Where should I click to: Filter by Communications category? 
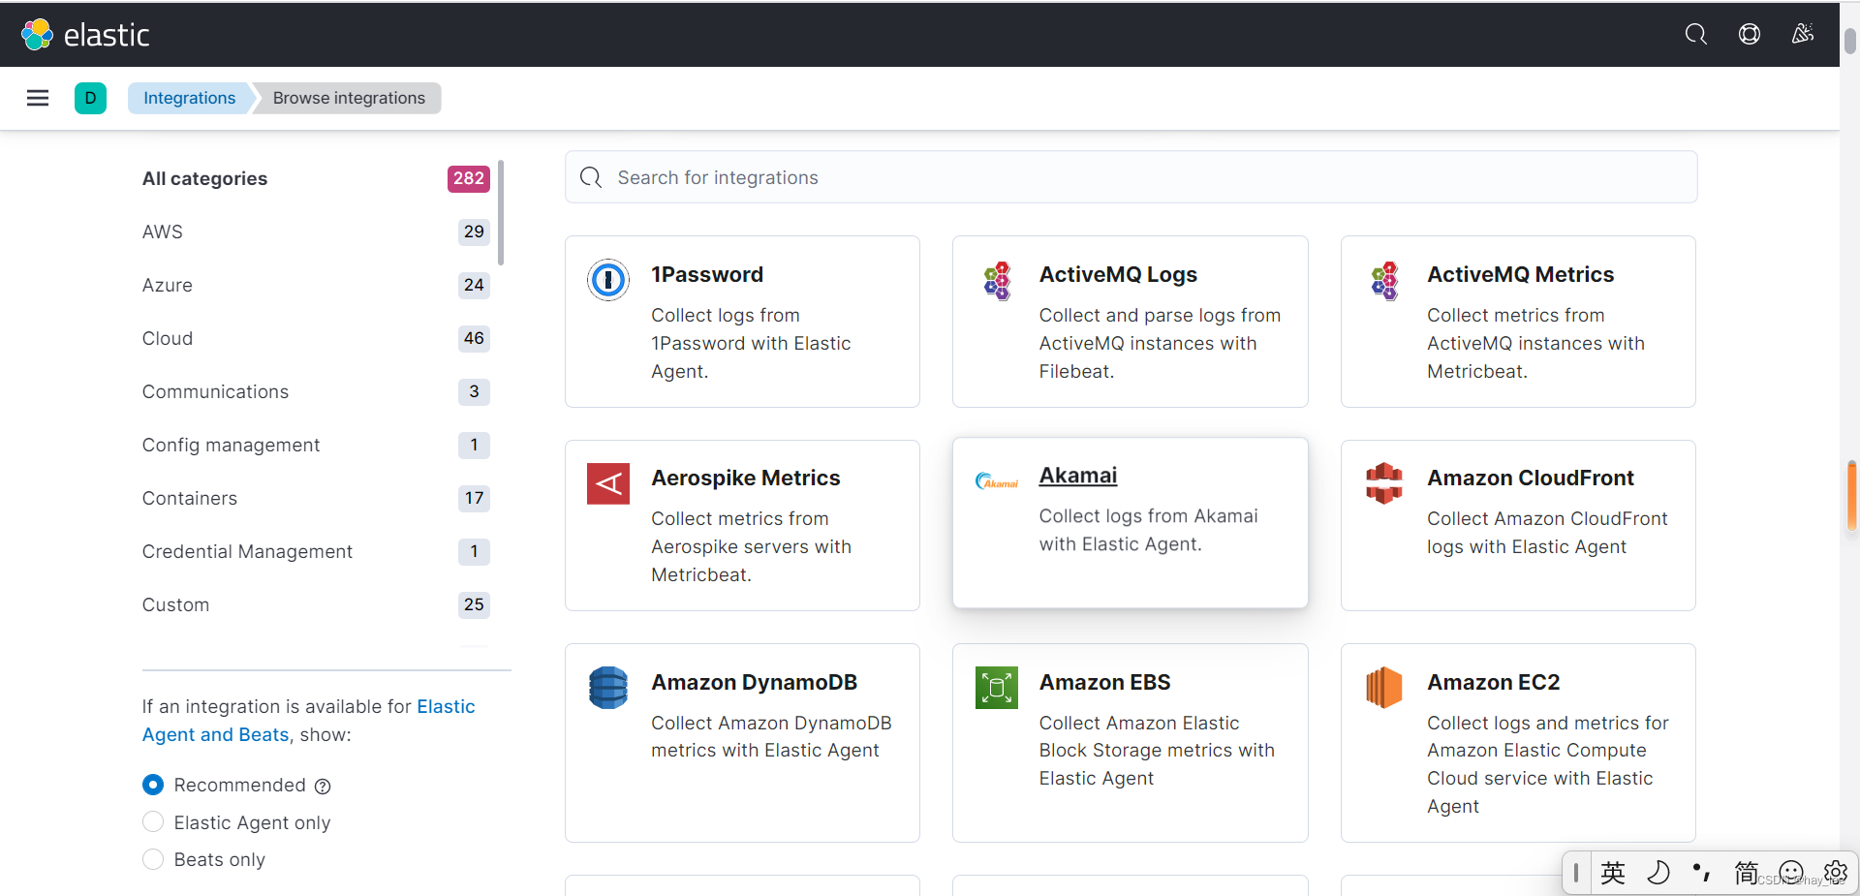point(316,391)
